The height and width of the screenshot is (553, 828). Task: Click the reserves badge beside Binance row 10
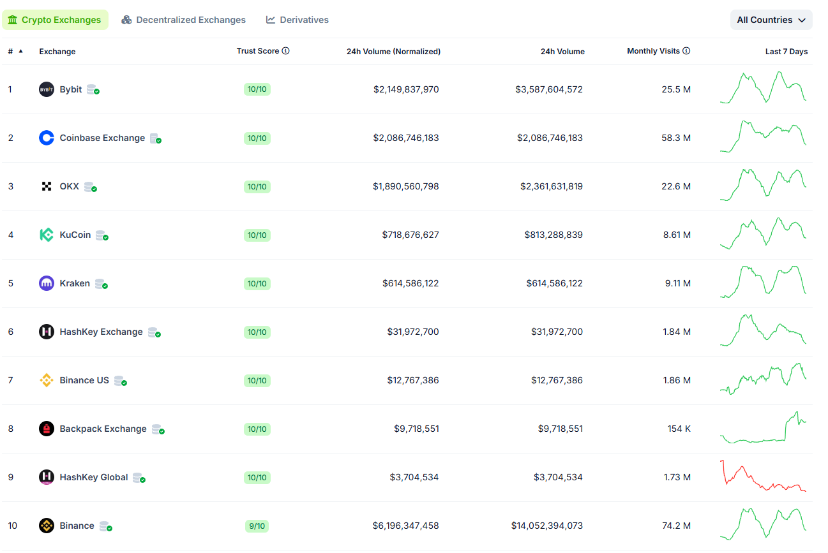pos(106,526)
